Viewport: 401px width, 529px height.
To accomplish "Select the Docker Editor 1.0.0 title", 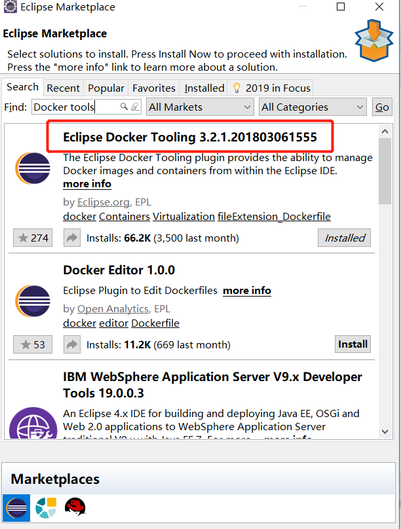I will 119,270.
